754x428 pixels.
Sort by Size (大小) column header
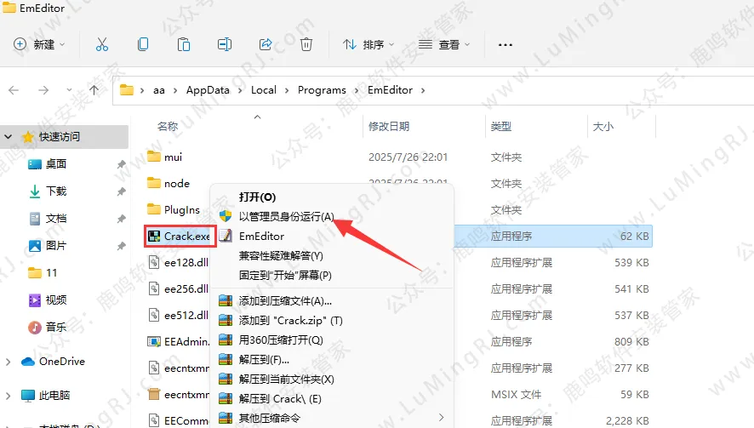[603, 127]
